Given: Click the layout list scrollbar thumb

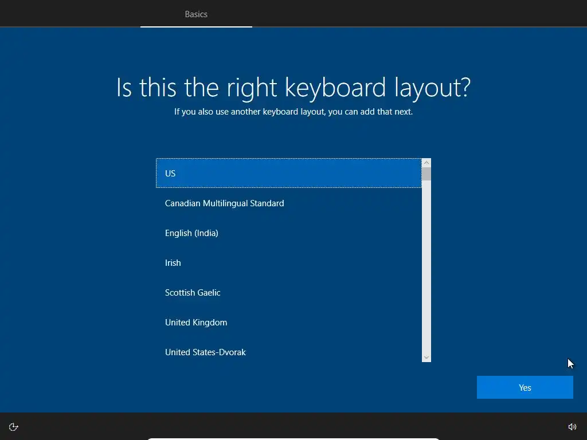Looking at the screenshot, I should (426, 174).
